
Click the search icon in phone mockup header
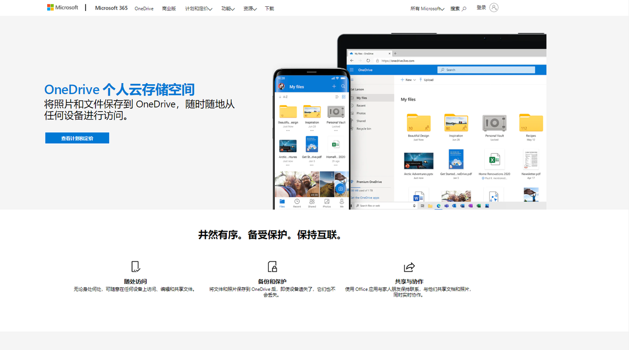[x=343, y=86]
